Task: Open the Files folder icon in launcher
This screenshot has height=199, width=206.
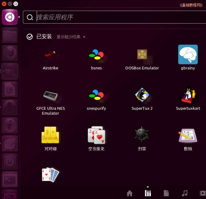Action: [10, 35]
